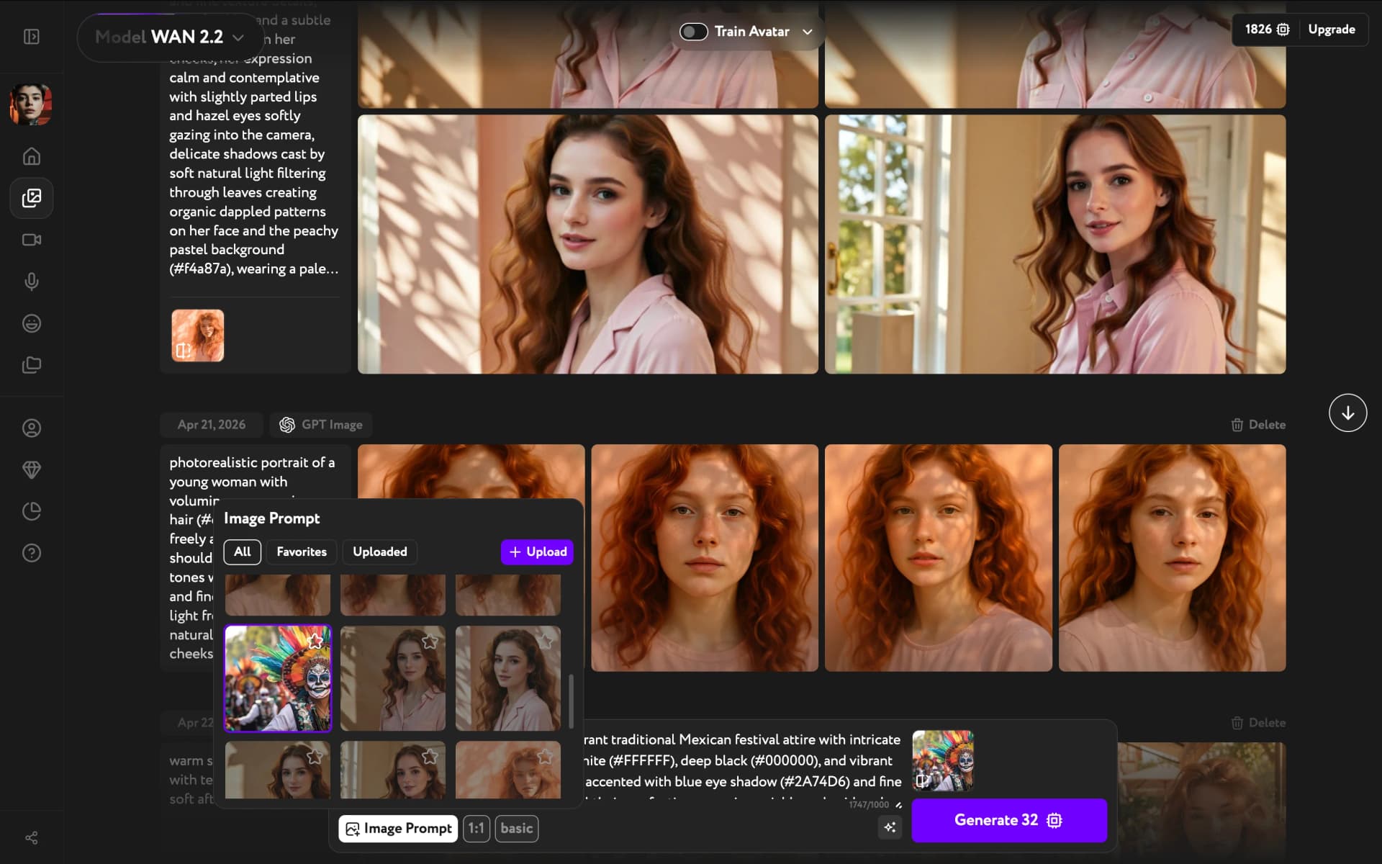The width and height of the screenshot is (1382, 864).
Task: Open the 1:1 aspect ratio selector
Action: coord(476,828)
